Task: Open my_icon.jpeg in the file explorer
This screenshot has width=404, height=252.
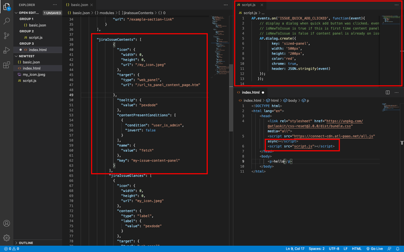Action: [33, 75]
